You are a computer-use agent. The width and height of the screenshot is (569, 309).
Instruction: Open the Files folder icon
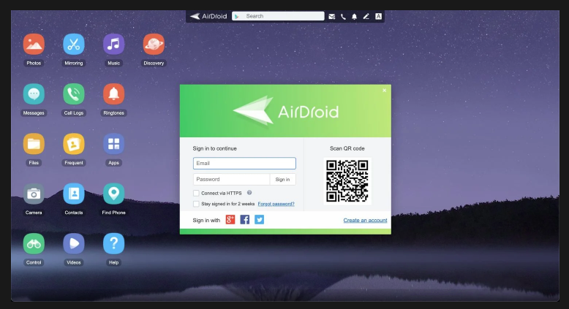click(34, 144)
